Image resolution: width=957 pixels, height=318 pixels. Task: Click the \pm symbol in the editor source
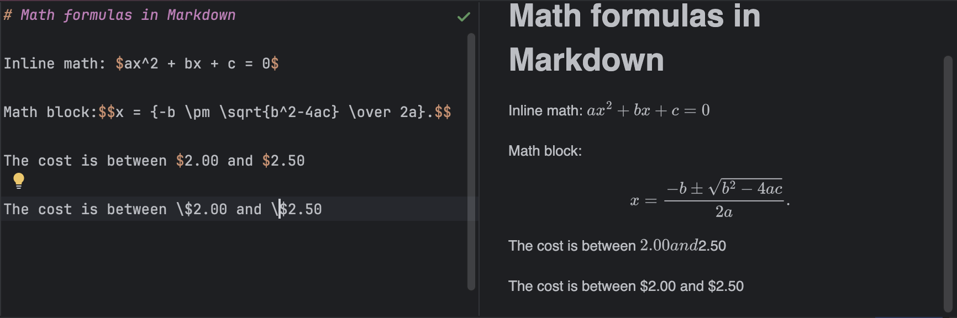click(201, 112)
